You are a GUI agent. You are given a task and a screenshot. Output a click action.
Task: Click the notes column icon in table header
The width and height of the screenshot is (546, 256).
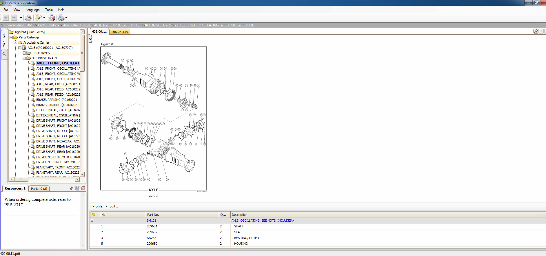pos(94,214)
